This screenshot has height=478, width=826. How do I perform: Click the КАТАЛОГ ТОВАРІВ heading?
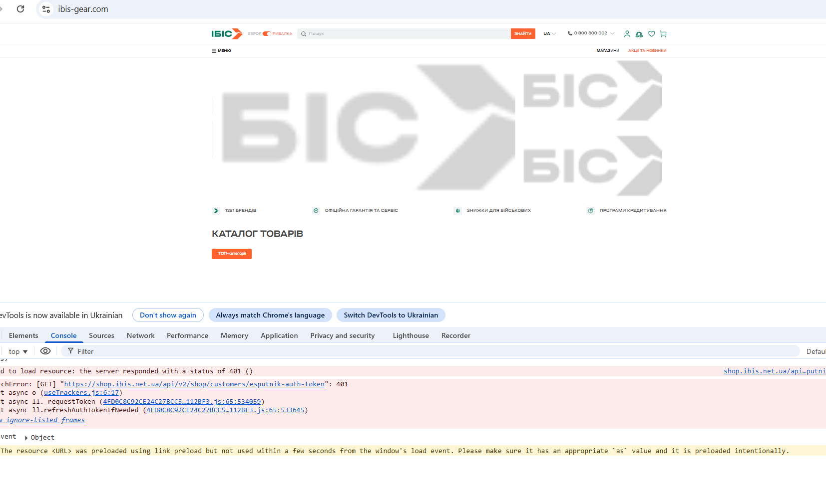[258, 234]
